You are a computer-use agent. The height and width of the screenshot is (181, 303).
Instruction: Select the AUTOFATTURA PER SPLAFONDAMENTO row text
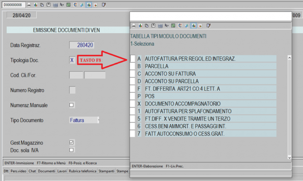pyautogui.click(x=188, y=111)
